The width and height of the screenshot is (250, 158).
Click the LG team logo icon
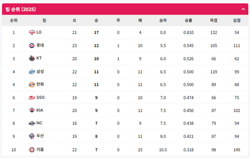click(x=32, y=32)
